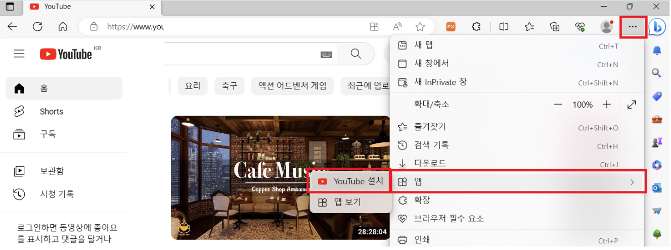This screenshot has height=250, width=671.
Task: Click the orange EX extension icon
Action: [451, 27]
